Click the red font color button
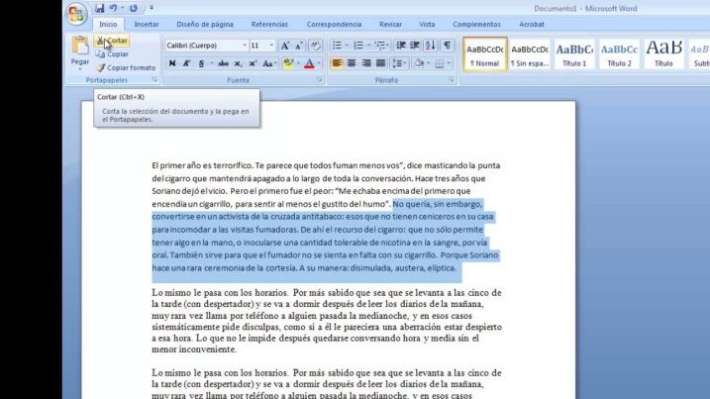The image size is (710, 399). point(309,63)
